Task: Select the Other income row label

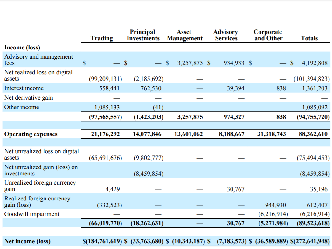Action: (x=22, y=107)
